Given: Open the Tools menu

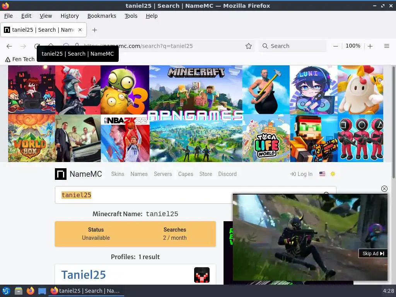Looking at the screenshot, I should click(x=131, y=16).
